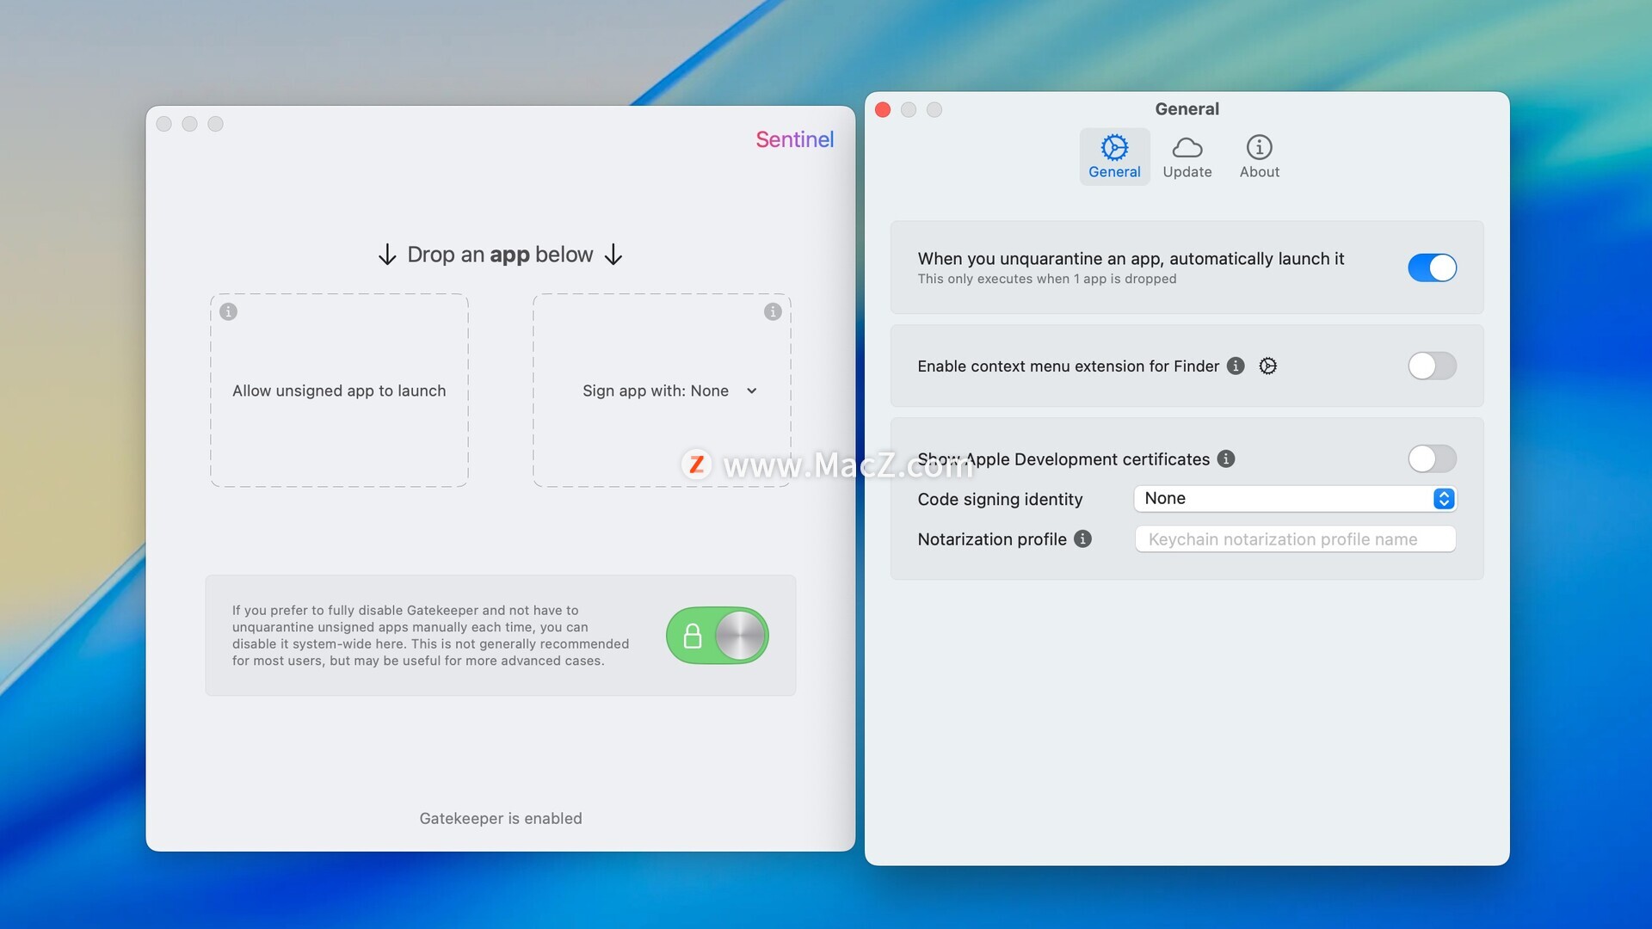Close the General preferences window
Screen dimensions: 1652x929
pyautogui.click(x=883, y=109)
